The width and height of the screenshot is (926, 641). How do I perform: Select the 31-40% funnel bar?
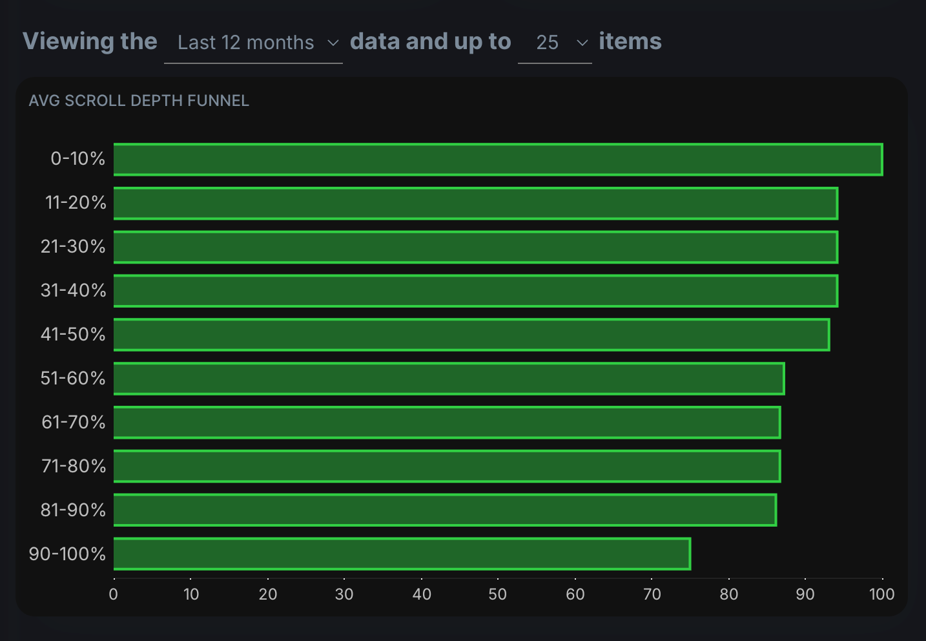point(476,291)
